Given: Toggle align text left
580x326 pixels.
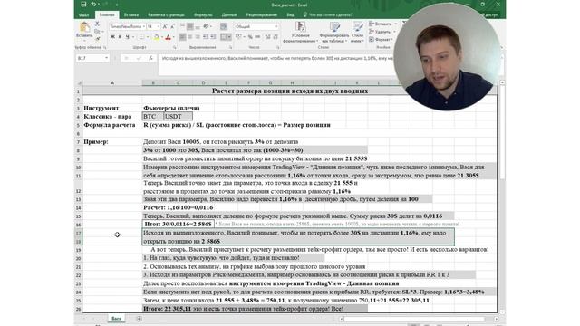Looking at the screenshot, I should 183,37.
